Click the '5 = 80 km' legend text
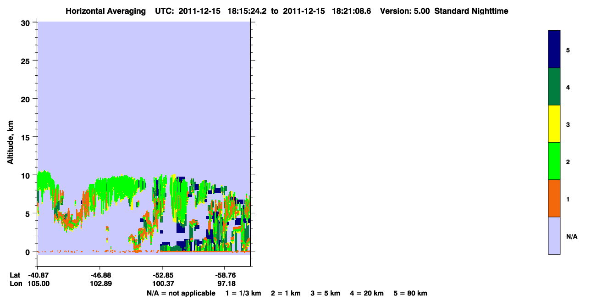 (410, 293)
